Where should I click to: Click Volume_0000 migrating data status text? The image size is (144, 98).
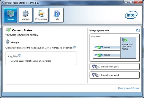tap(31, 61)
